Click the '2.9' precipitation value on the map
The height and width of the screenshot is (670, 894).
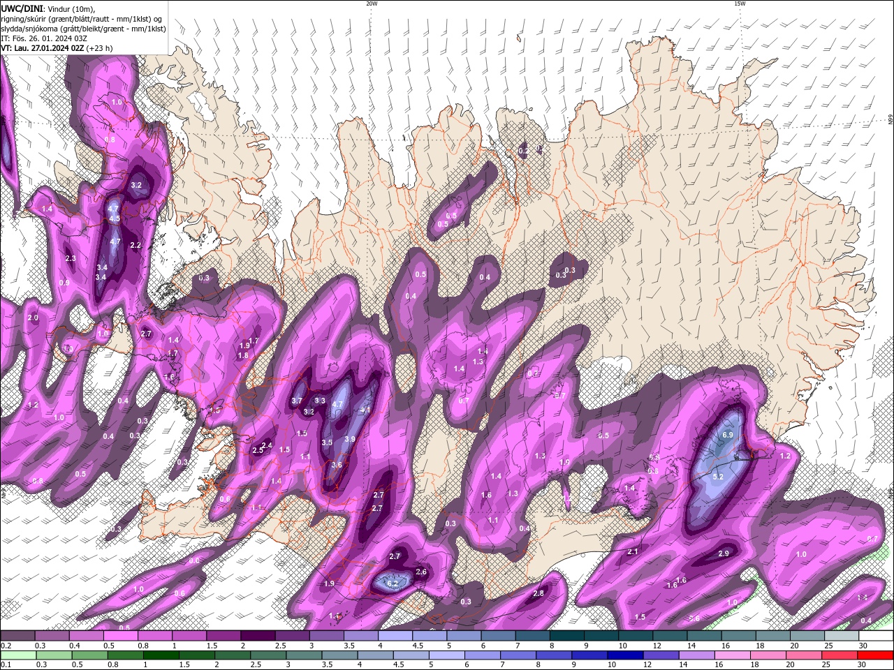click(x=724, y=553)
